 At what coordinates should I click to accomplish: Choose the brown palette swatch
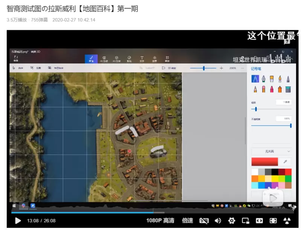click(288, 185)
